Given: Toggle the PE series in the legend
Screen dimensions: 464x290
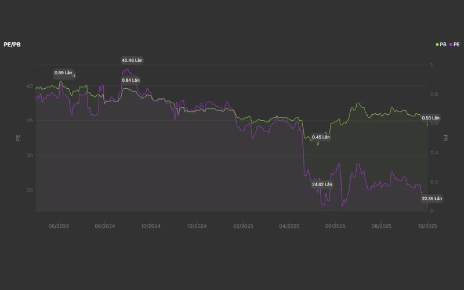Looking at the screenshot, I should [454, 45].
